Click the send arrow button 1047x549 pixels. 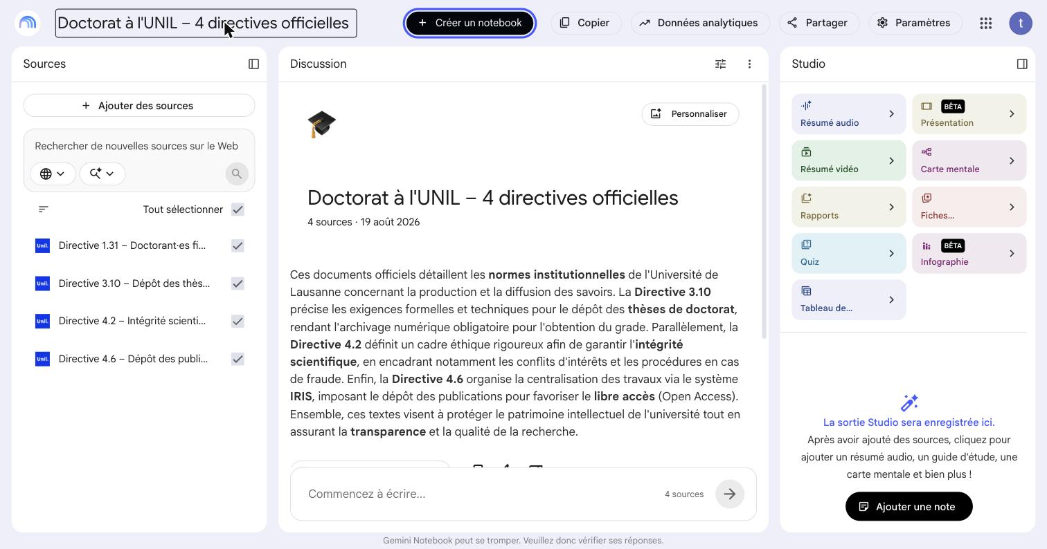[730, 494]
